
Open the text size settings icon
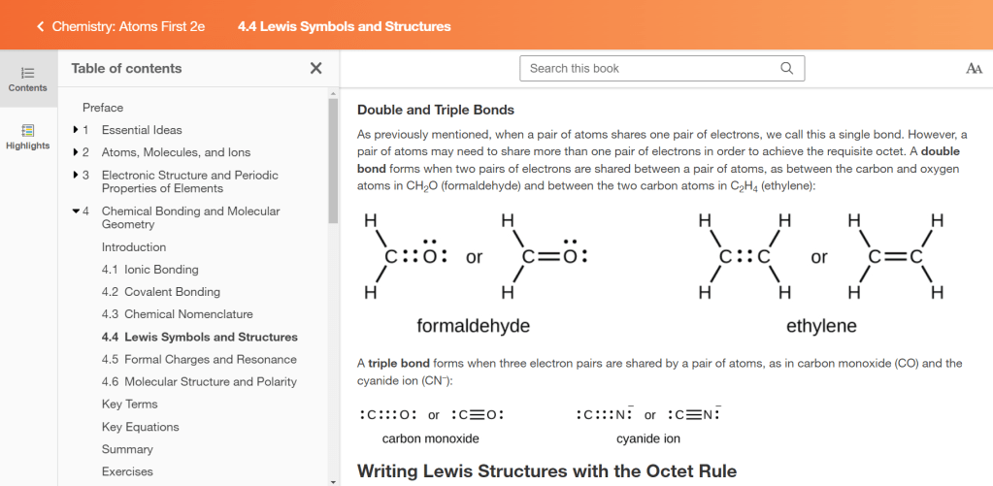(974, 68)
